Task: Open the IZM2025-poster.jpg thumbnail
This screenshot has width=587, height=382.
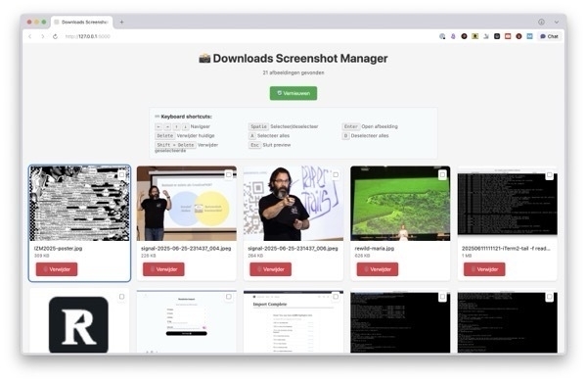Action: (x=79, y=203)
